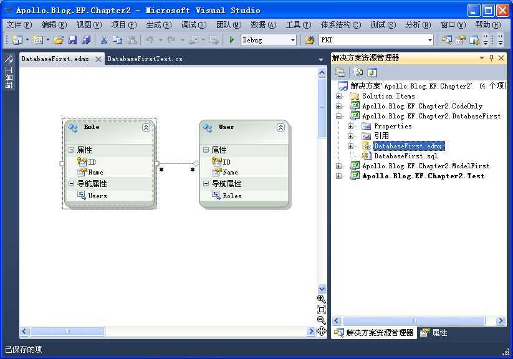
Task: Click the Add New Item toolbar icon
Action: (x=38, y=40)
